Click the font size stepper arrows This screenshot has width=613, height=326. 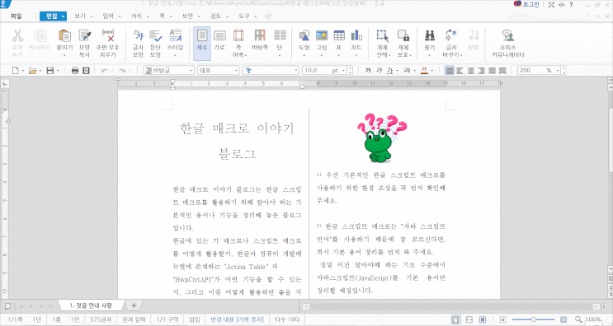(350, 71)
